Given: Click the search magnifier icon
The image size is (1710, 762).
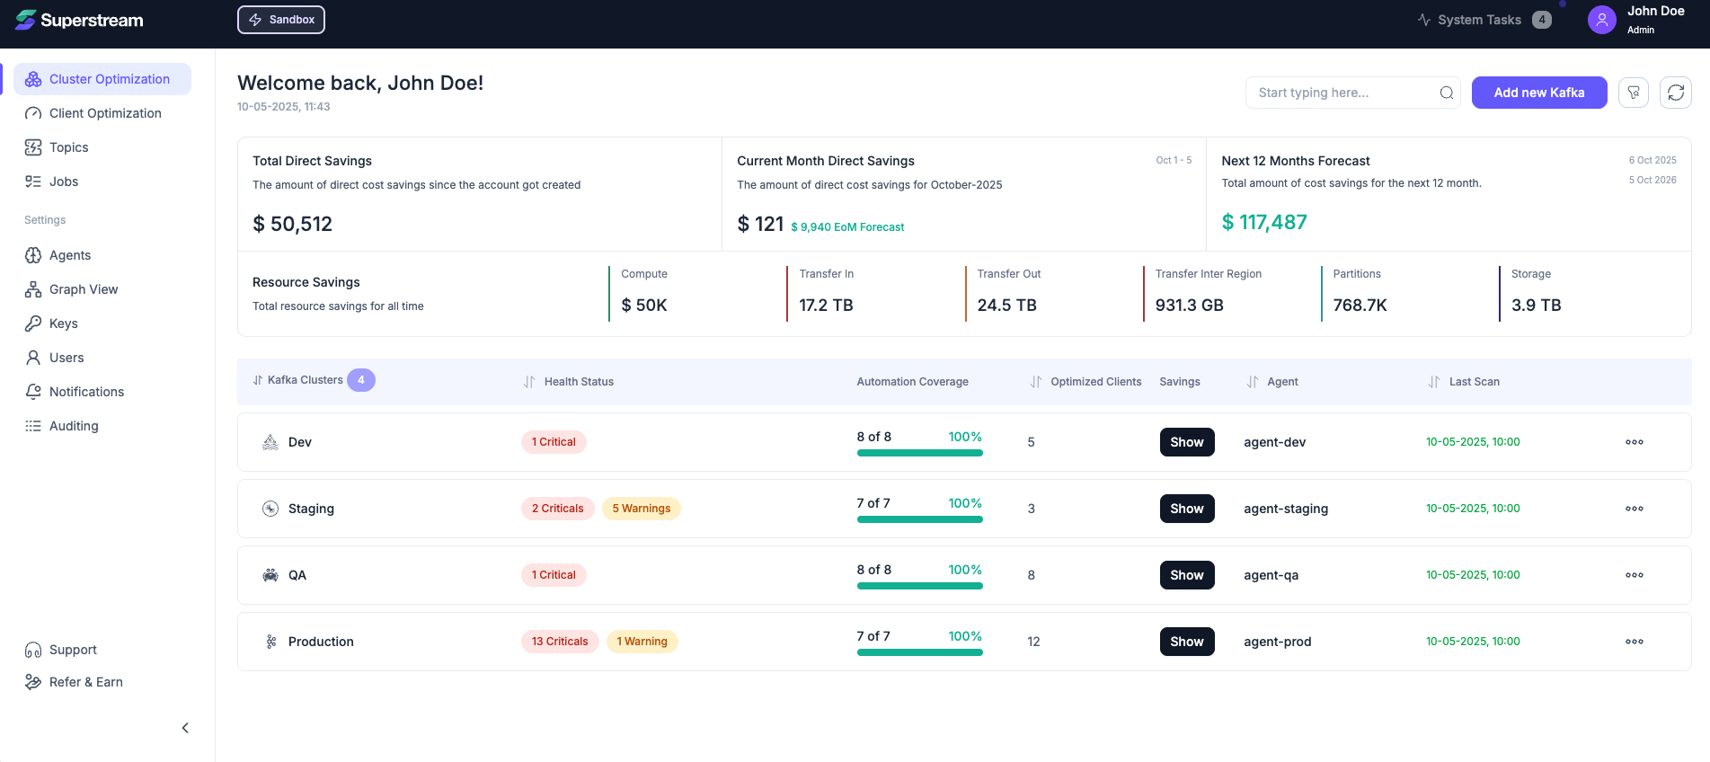Looking at the screenshot, I should point(1446,93).
